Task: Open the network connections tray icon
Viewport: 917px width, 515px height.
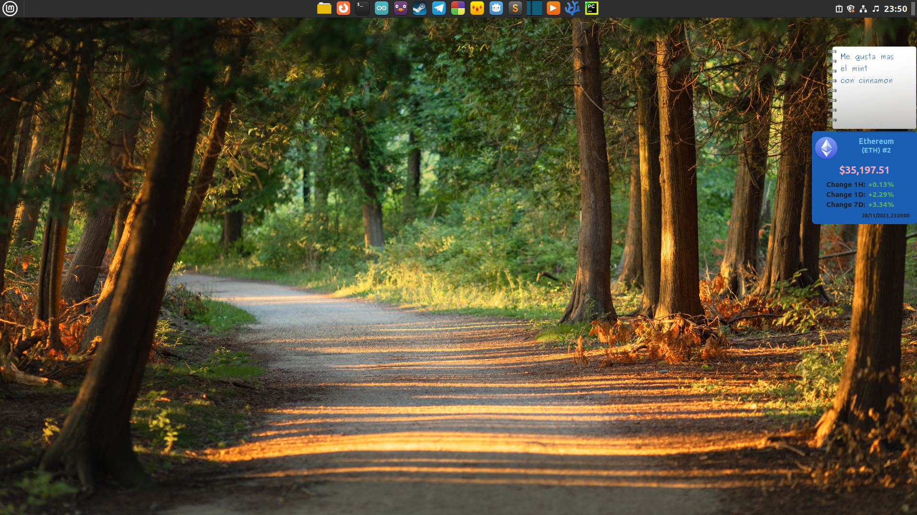Action: [x=863, y=9]
